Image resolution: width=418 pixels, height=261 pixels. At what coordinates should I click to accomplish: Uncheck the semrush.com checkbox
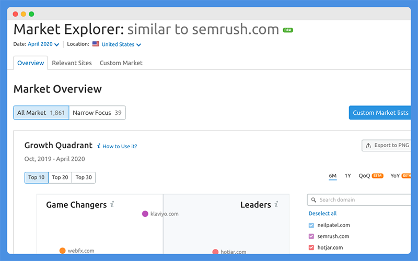(311, 236)
